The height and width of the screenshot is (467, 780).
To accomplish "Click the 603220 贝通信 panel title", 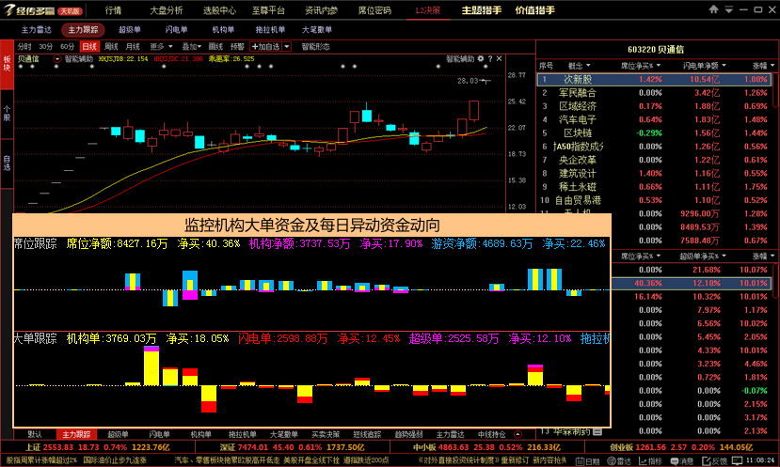I will [x=656, y=50].
